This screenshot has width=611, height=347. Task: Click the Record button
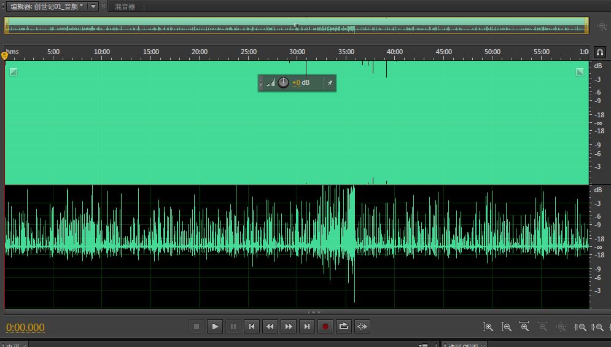click(x=325, y=327)
